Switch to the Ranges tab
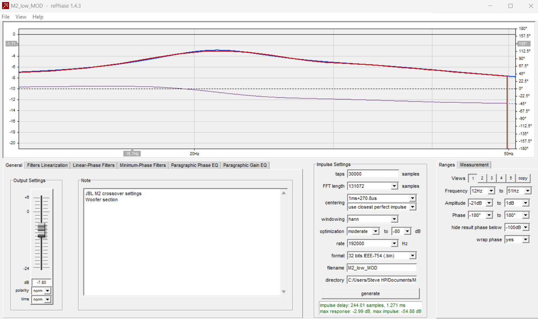 [x=447, y=165]
